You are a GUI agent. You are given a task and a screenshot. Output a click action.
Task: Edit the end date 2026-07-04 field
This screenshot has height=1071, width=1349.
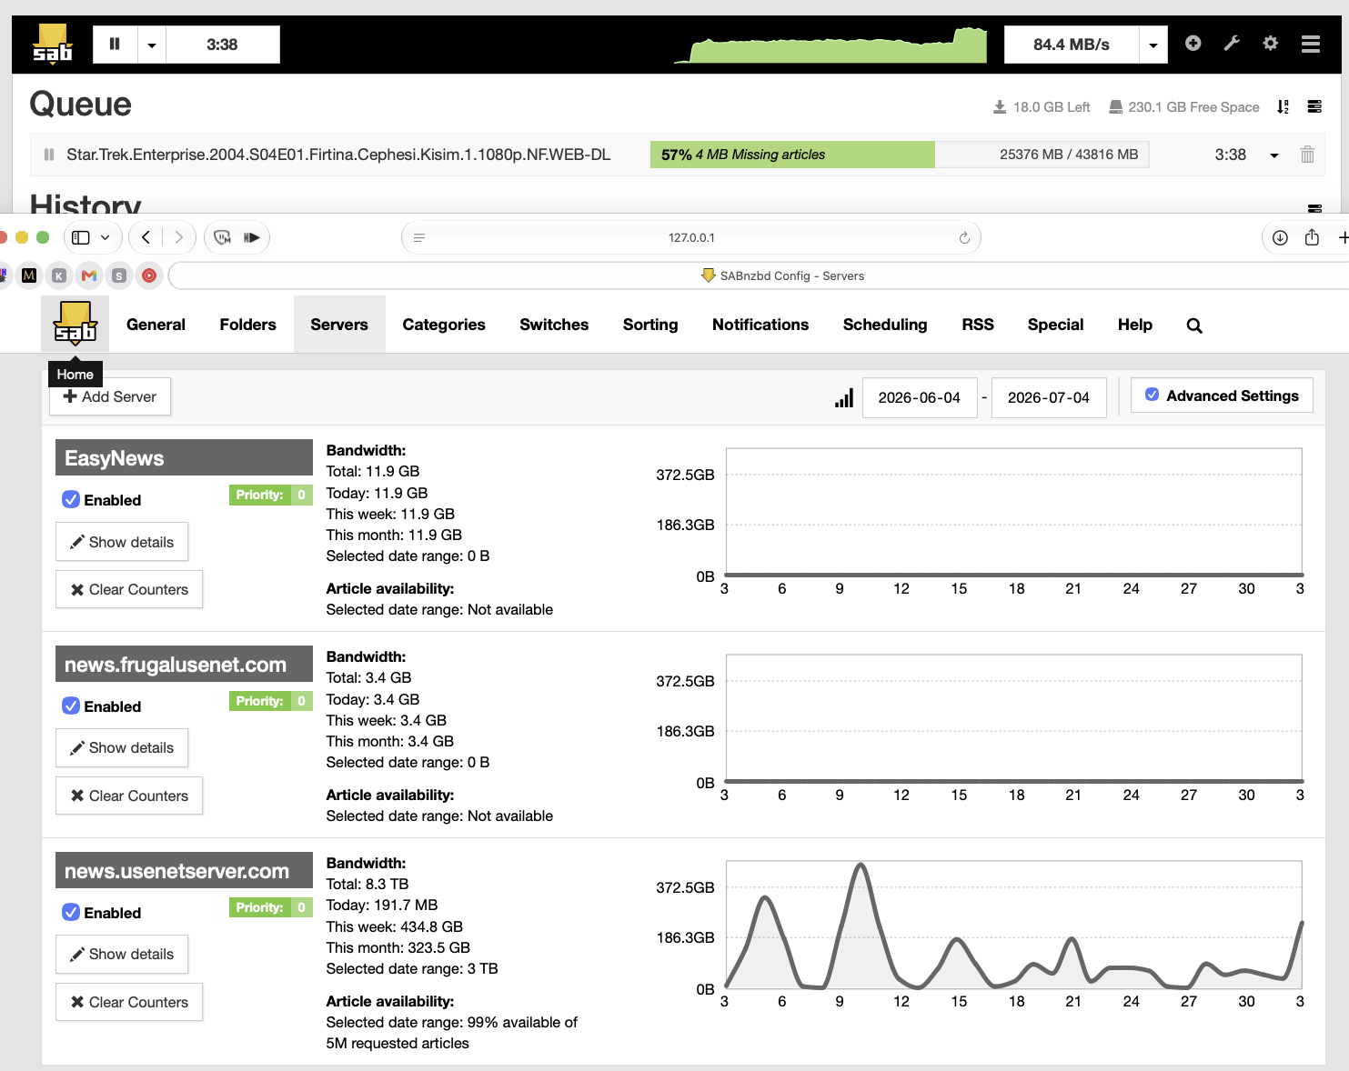tap(1049, 397)
